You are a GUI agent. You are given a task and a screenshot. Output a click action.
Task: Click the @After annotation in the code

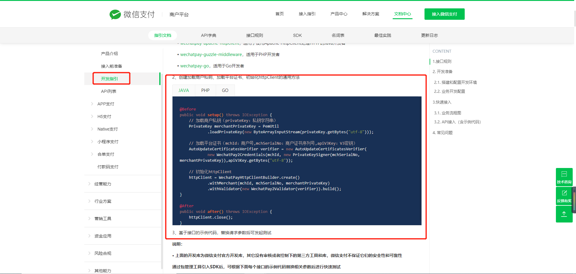point(187,206)
